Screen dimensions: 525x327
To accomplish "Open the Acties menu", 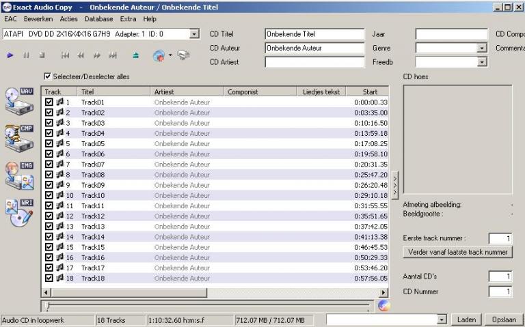I will [x=68, y=19].
